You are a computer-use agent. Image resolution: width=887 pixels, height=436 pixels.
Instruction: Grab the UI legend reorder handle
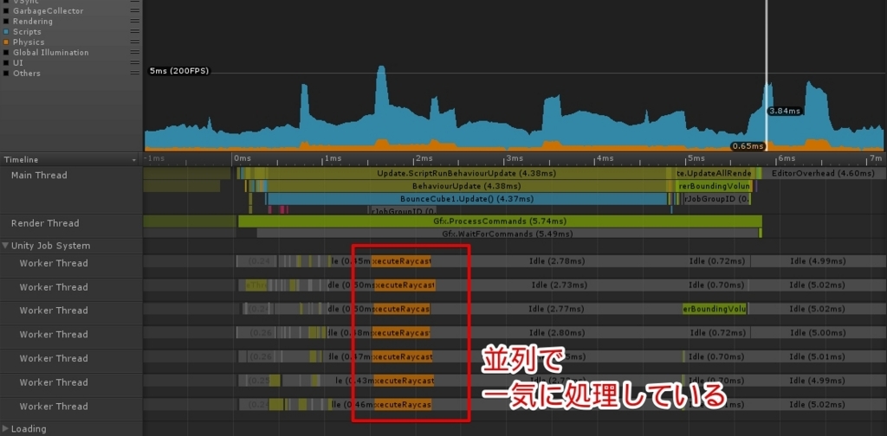pyautogui.click(x=134, y=62)
